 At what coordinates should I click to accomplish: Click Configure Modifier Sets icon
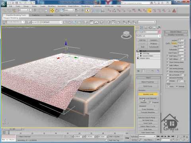158,71
